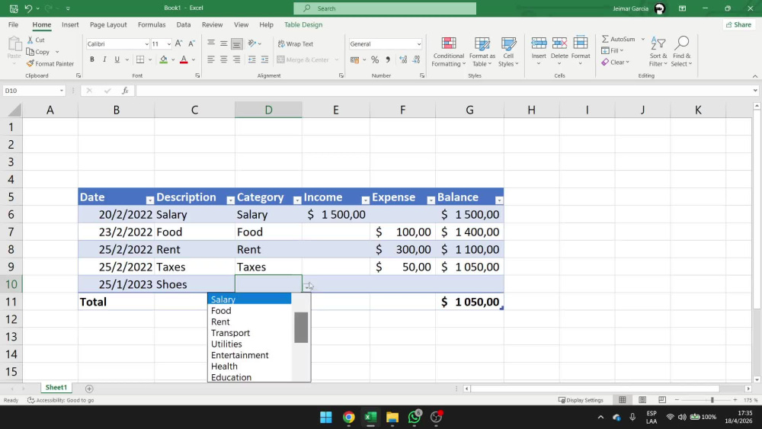Viewport: 762px width, 429px height.
Task: Open Format as Table
Action: tap(482, 52)
